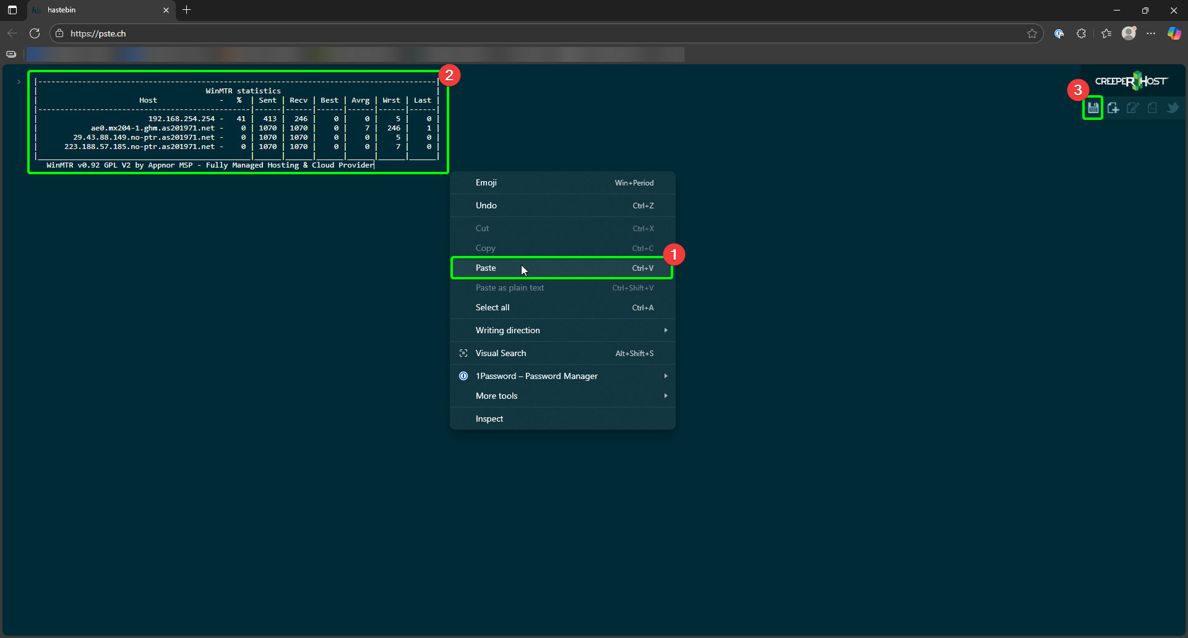Click the hastebin Save floppy disk icon
Screen dimensions: 1188x638
[1093, 108]
